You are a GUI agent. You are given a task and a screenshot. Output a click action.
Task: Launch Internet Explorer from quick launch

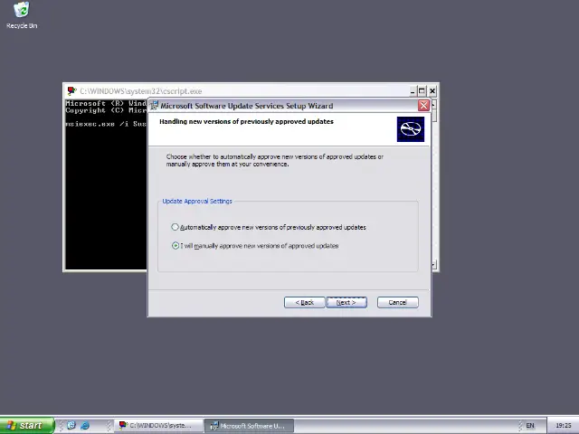coord(84,426)
